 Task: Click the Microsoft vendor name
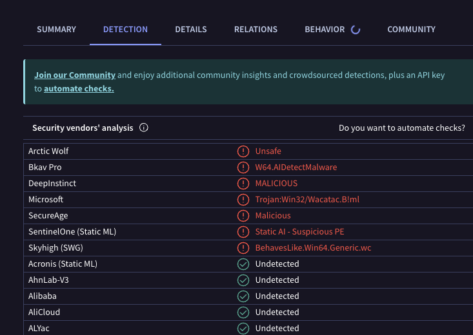pyautogui.click(x=46, y=200)
